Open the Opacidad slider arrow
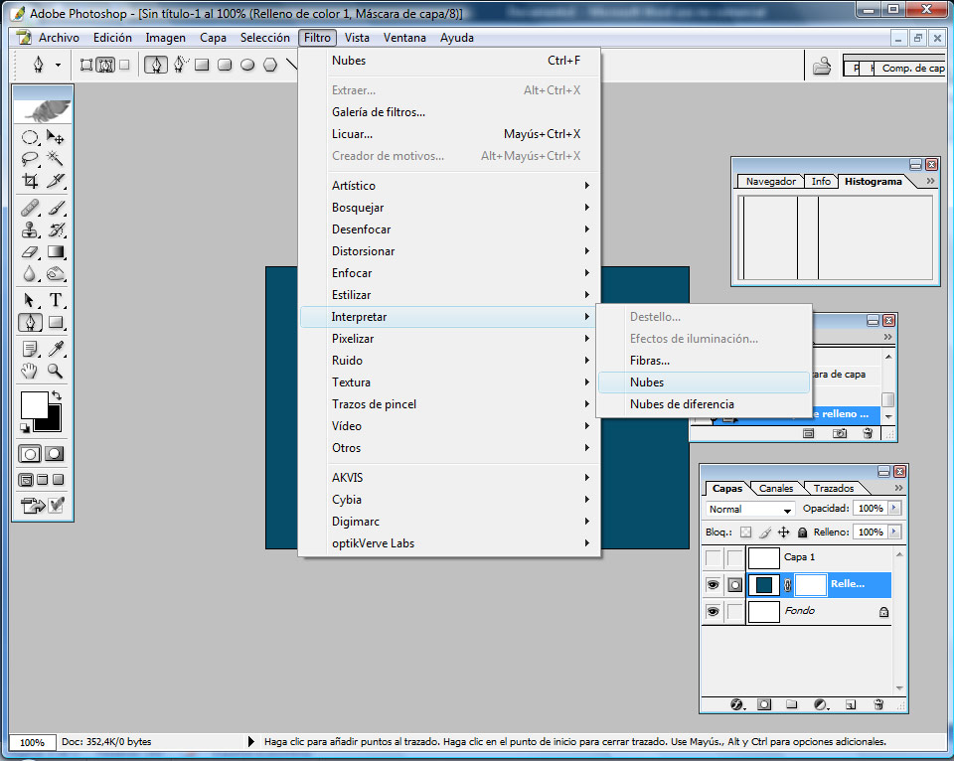This screenshot has width=954, height=761. [x=894, y=508]
